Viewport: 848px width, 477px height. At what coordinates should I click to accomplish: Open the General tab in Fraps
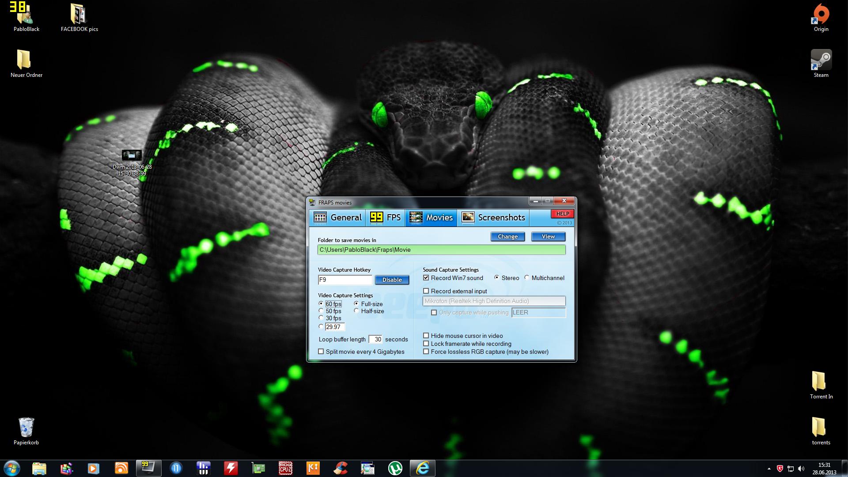click(x=338, y=217)
